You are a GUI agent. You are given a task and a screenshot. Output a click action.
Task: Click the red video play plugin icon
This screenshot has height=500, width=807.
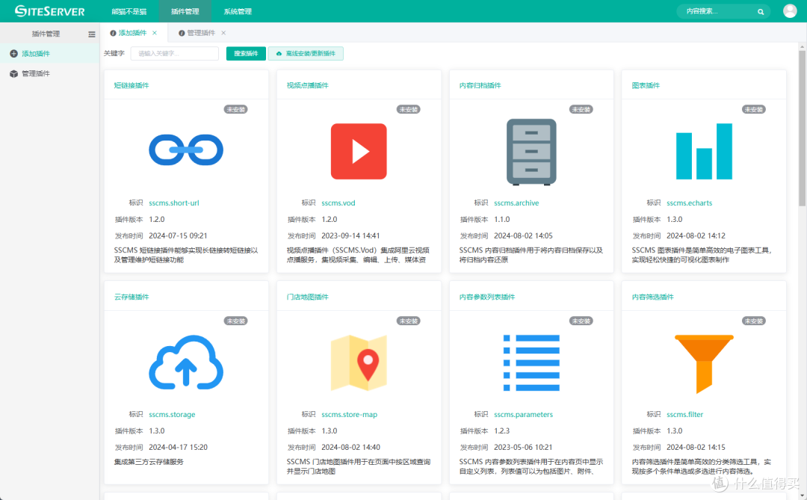point(359,152)
